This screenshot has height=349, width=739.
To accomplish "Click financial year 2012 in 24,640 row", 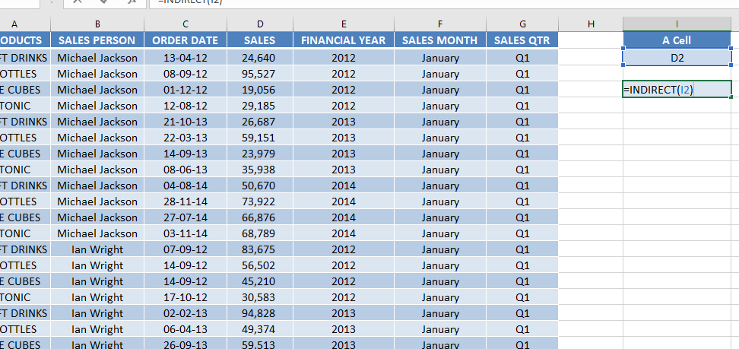I will (x=344, y=58).
